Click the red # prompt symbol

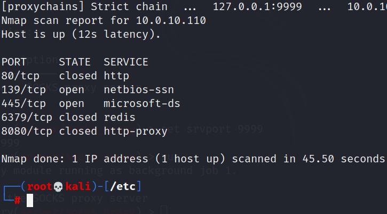pos(17,200)
